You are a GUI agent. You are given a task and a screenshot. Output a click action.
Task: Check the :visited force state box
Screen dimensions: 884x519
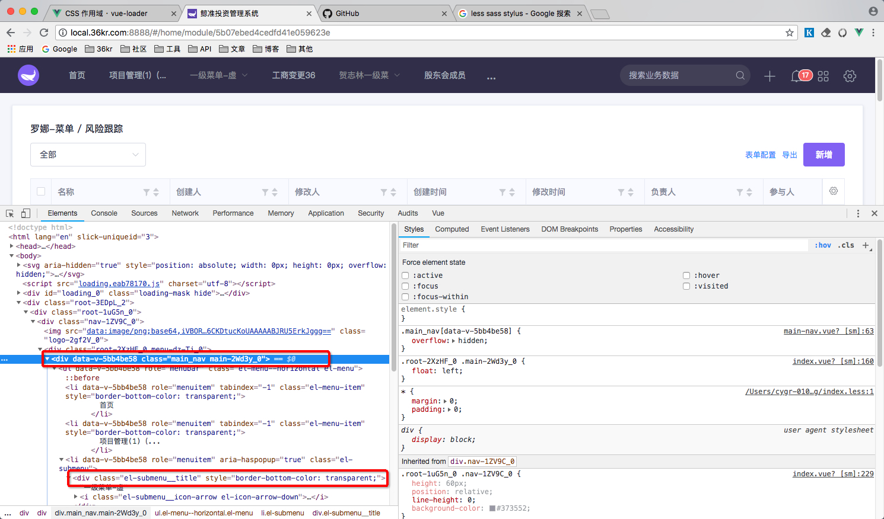point(686,286)
